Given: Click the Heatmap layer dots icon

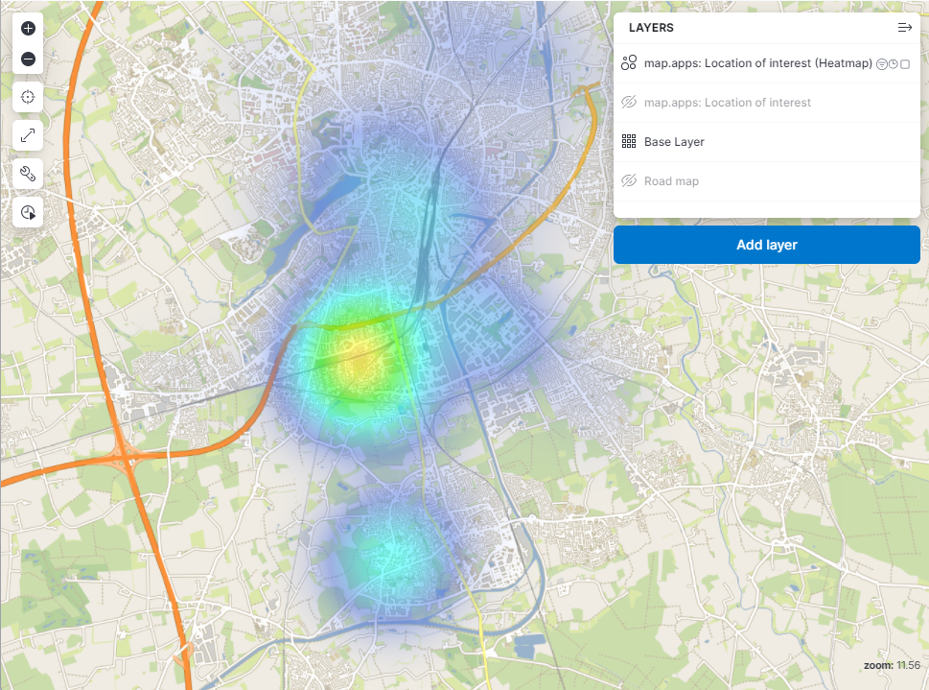Looking at the screenshot, I should pyautogui.click(x=629, y=62).
